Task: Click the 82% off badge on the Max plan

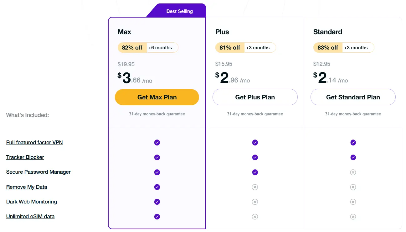Action: [x=132, y=47]
